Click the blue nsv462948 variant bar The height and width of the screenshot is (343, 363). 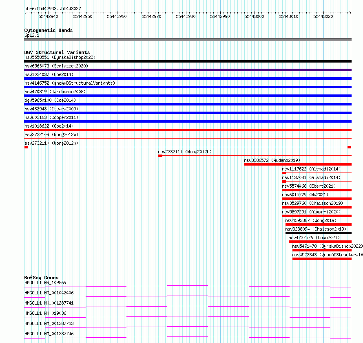(x=188, y=113)
